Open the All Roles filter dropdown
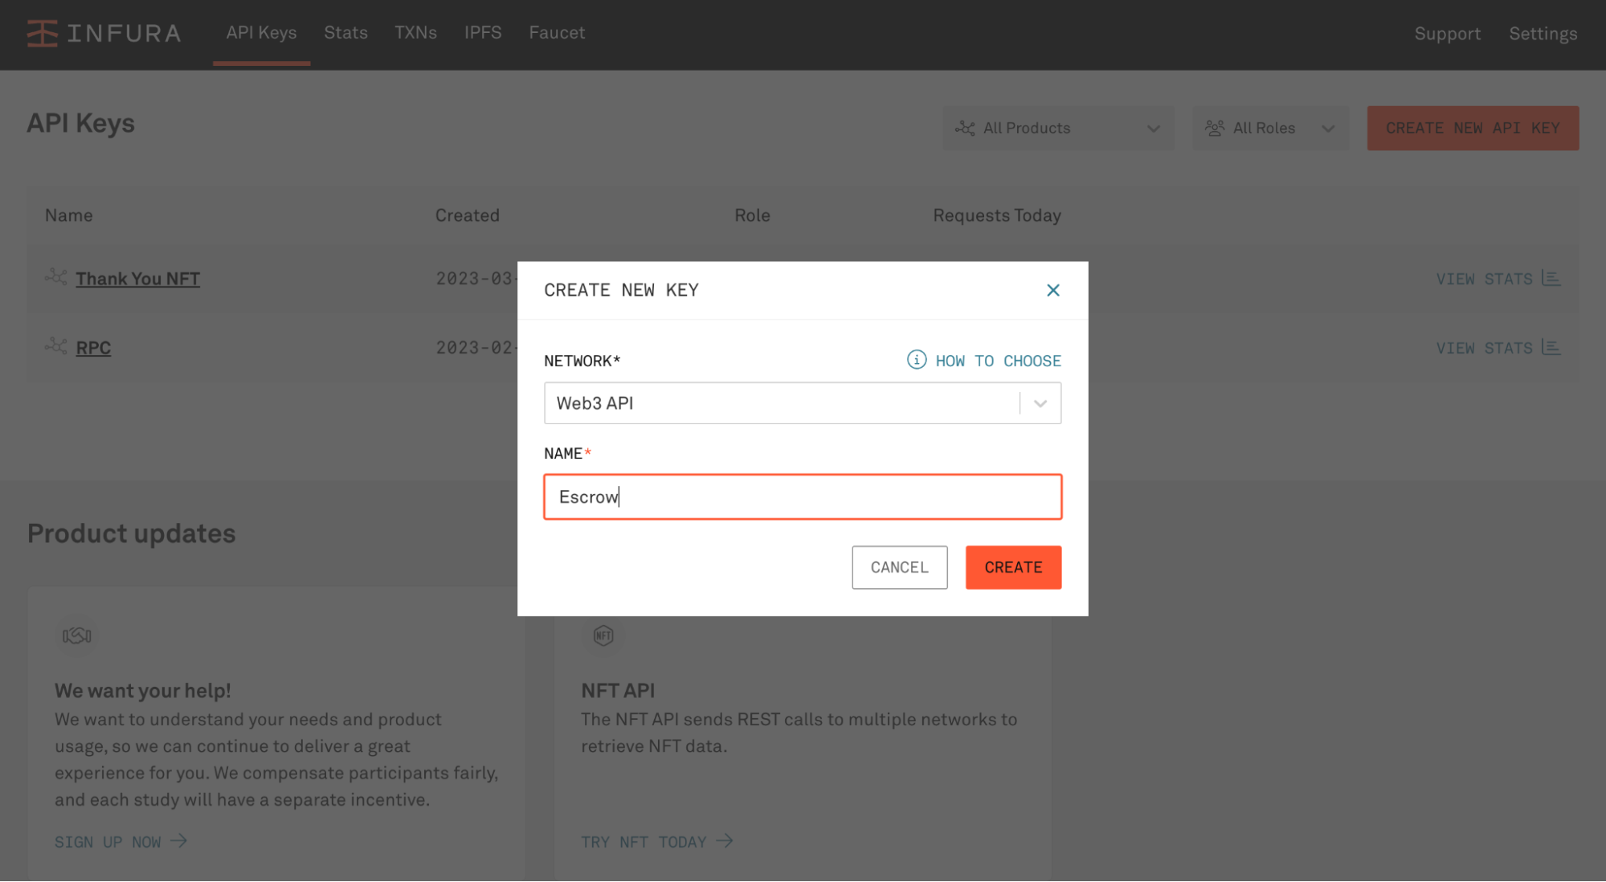1606x882 pixels. click(1270, 128)
